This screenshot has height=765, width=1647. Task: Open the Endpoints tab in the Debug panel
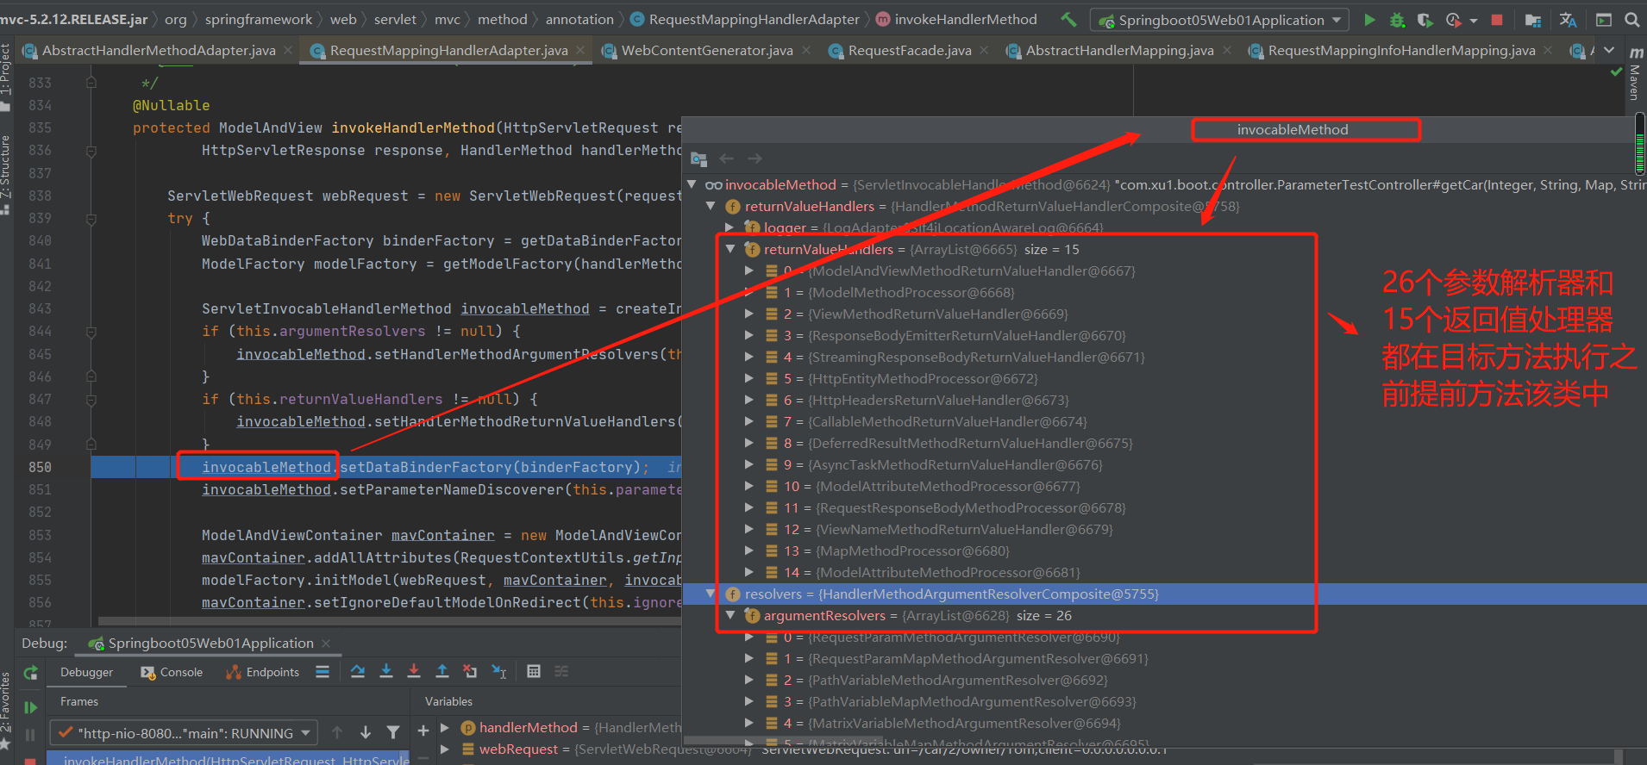(x=263, y=672)
